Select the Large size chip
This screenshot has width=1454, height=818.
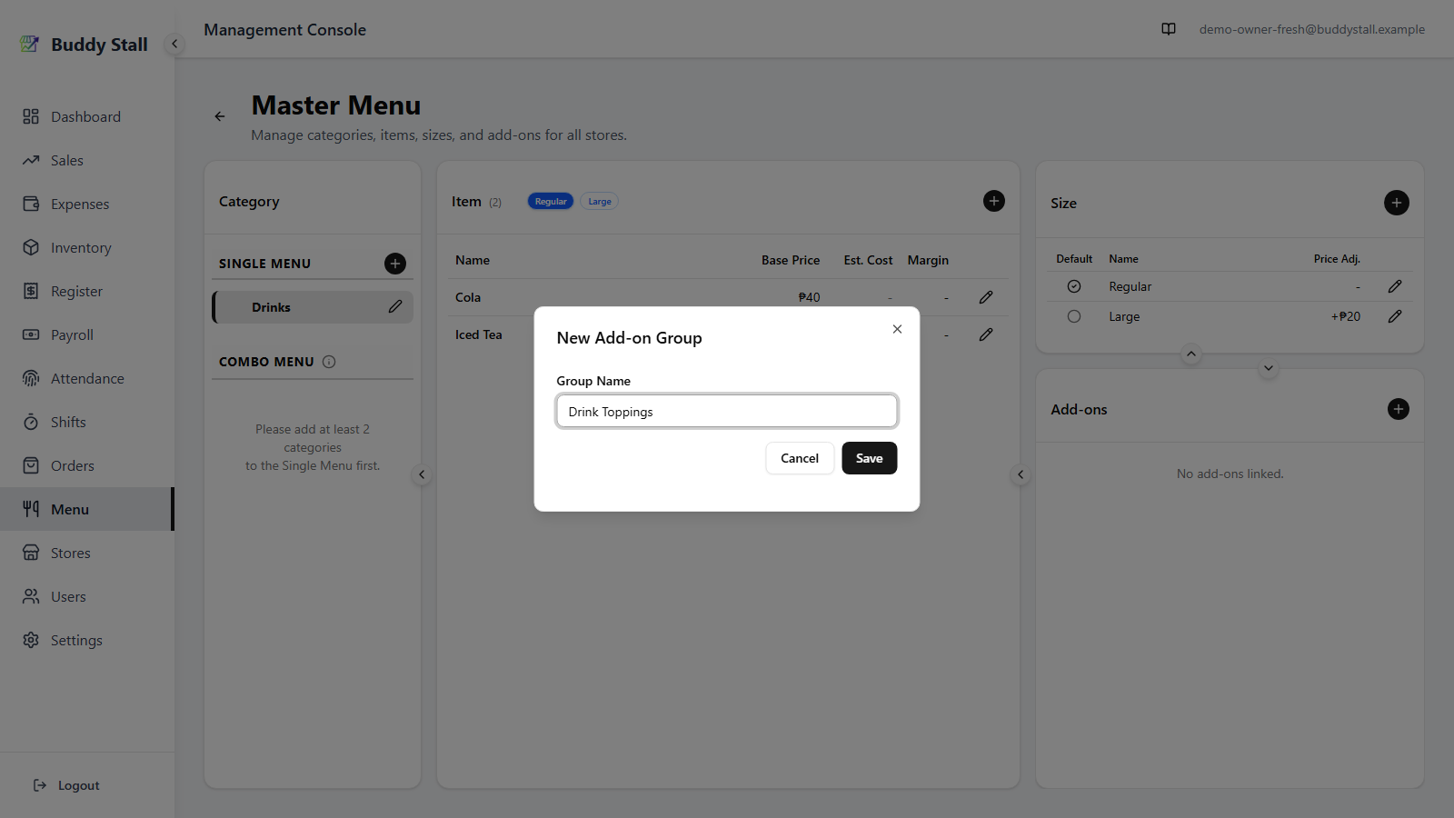pos(600,202)
